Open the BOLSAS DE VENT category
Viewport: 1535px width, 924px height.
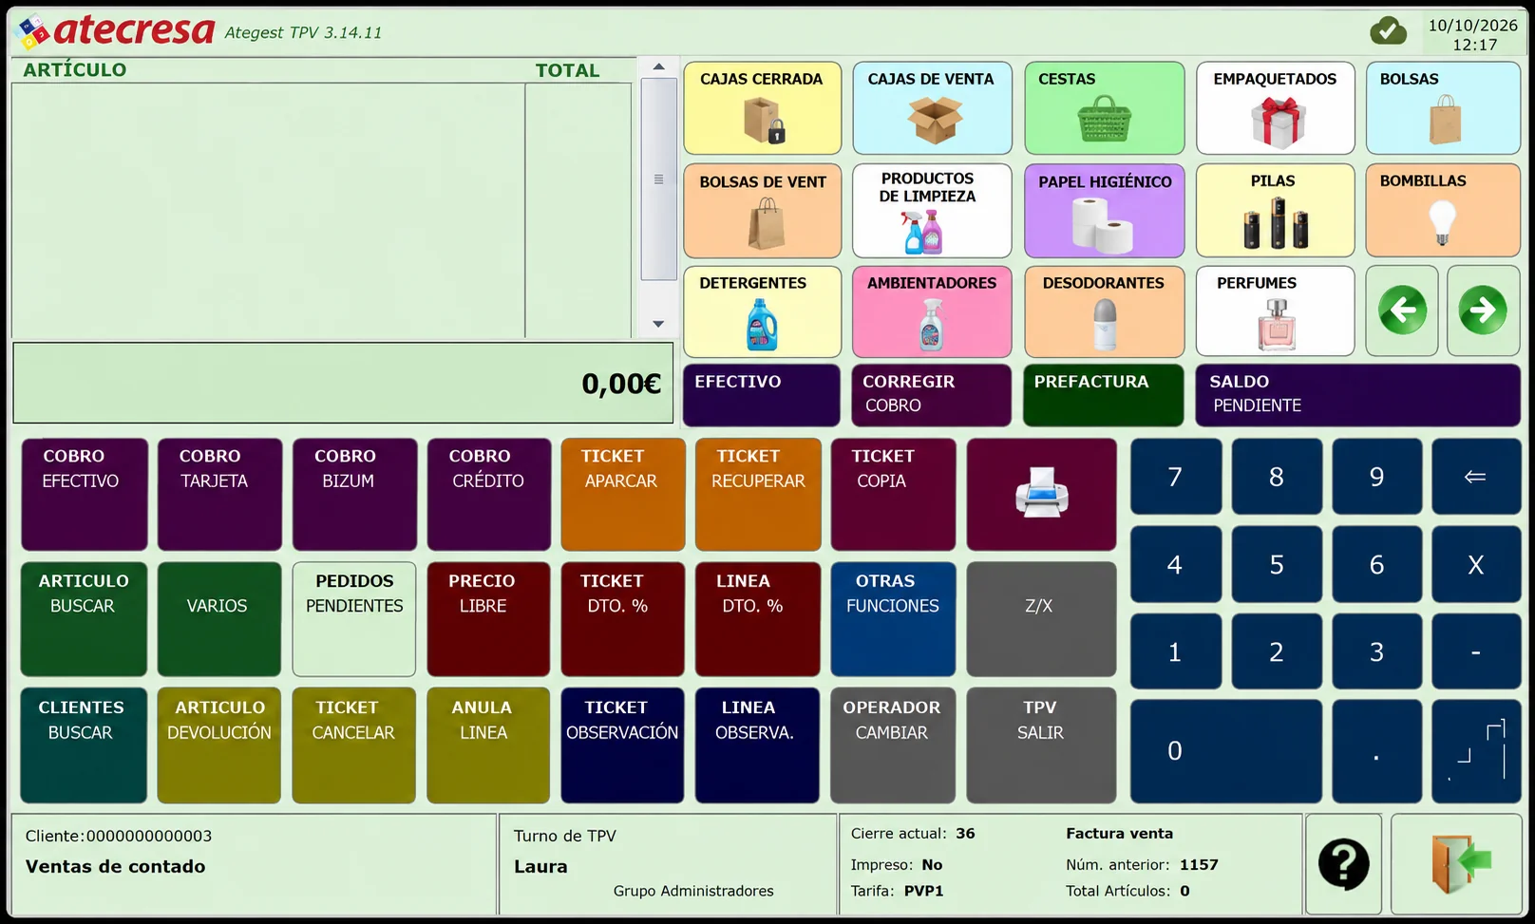point(762,211)
